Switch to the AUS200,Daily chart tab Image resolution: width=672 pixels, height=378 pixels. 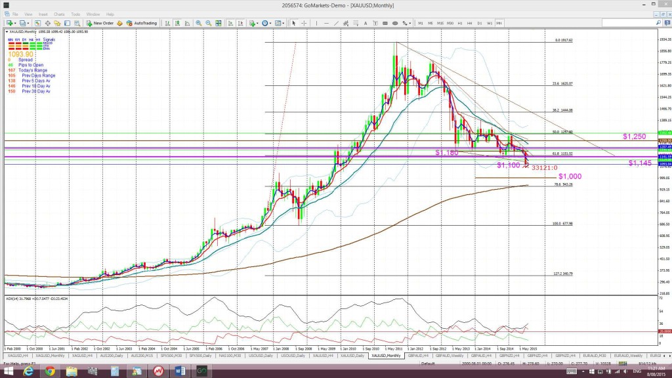coord(112,356)
